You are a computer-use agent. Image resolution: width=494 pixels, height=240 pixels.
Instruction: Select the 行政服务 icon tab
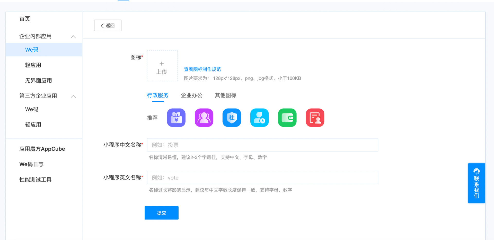158,95
